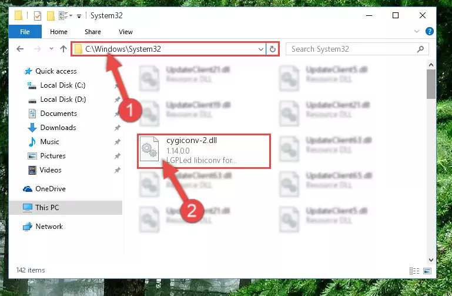
Task: Click the magnifier search icon
Action: point(421,49)
